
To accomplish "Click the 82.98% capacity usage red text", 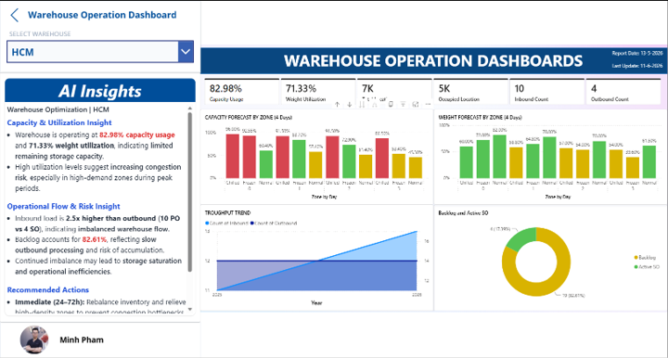I will click(x=137, y=134).
